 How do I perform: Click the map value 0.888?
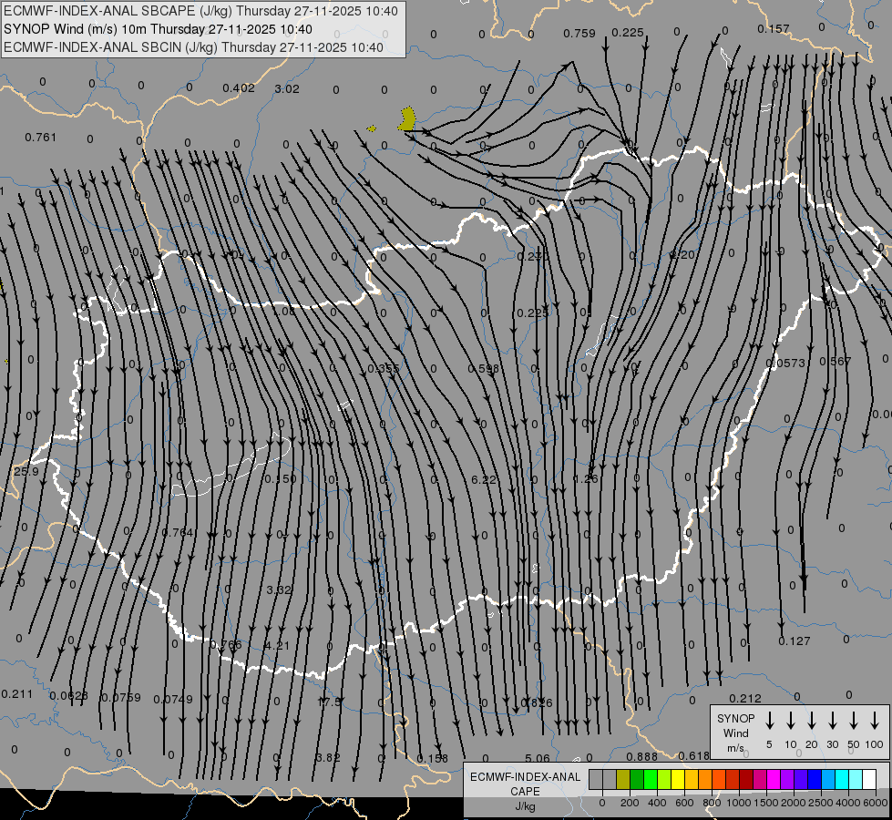(641, 757)
